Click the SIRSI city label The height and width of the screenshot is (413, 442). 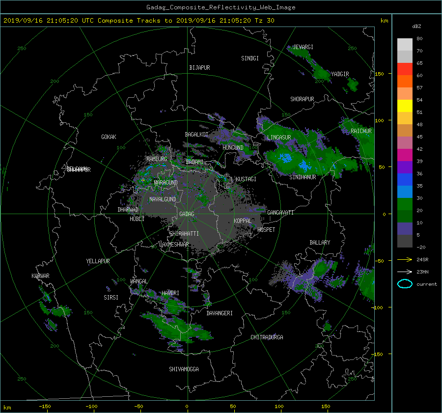coord(111,298)
